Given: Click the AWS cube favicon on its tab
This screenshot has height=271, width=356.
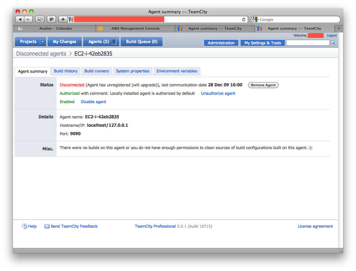Looking at the screenshot, I should coord(100,28).
